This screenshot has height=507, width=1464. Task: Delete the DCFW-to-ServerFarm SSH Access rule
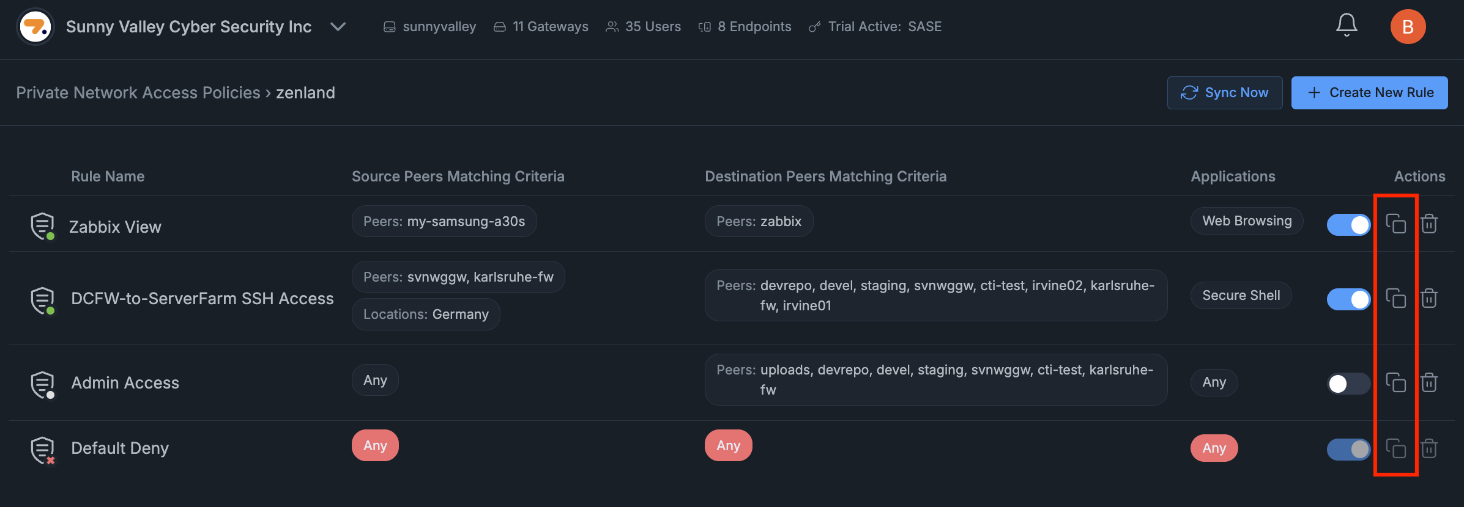click(1429, 298)
